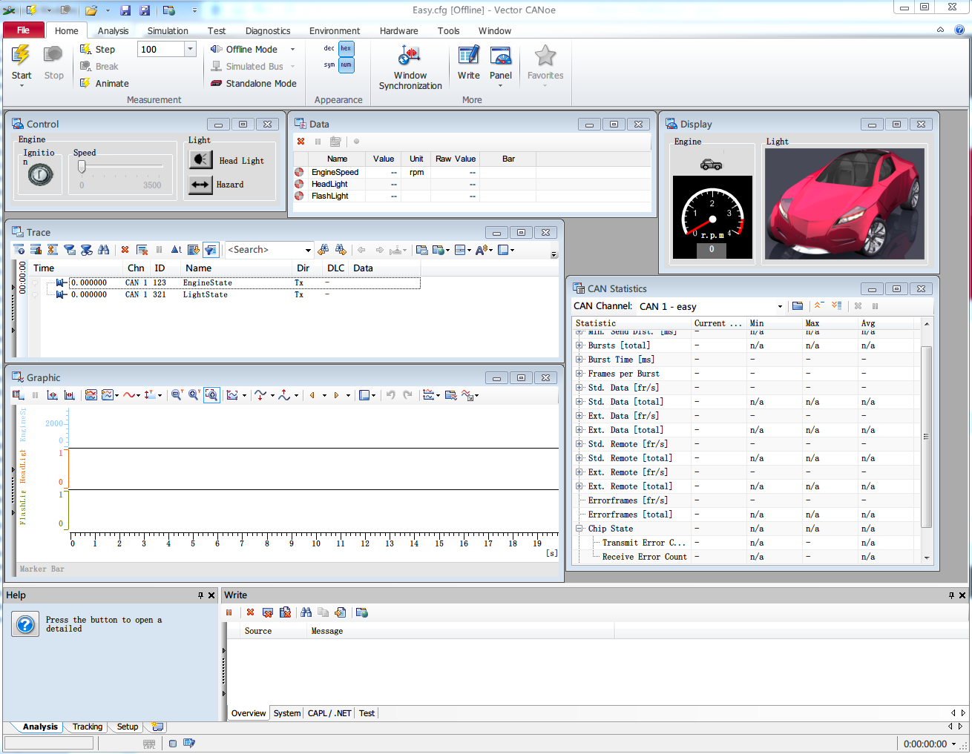Screen dimensions: 972x754
Task: Click the Animate measurement icon
Action: point(85,84)
